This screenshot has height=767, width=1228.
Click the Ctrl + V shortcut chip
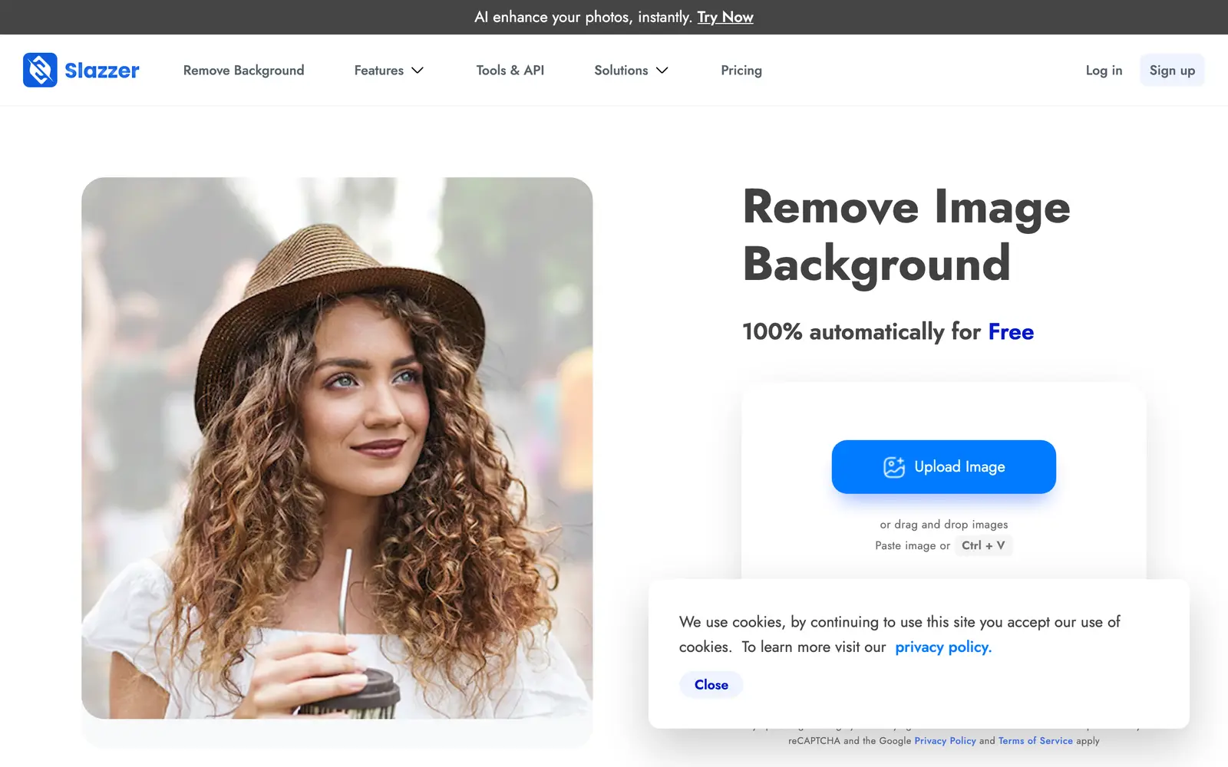click(983, 545)
